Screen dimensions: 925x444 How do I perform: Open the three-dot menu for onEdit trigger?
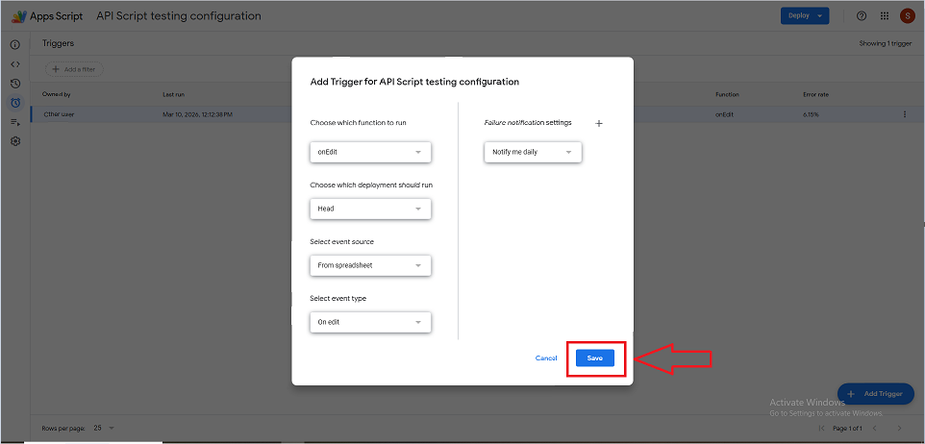pos(904,114)
